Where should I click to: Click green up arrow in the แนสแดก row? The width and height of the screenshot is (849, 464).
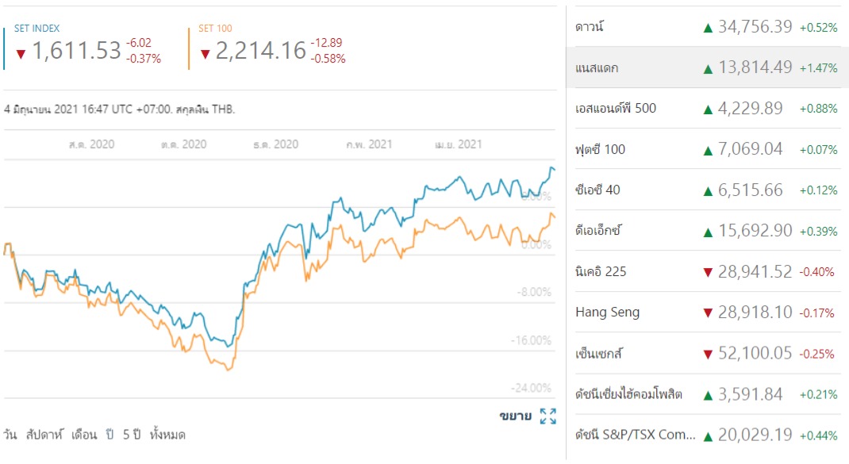708,68
